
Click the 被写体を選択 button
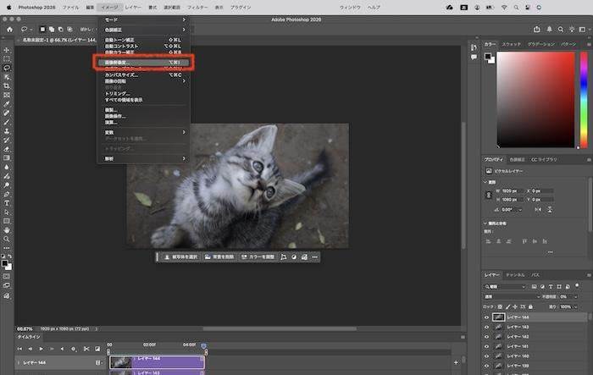coord(180,256)
